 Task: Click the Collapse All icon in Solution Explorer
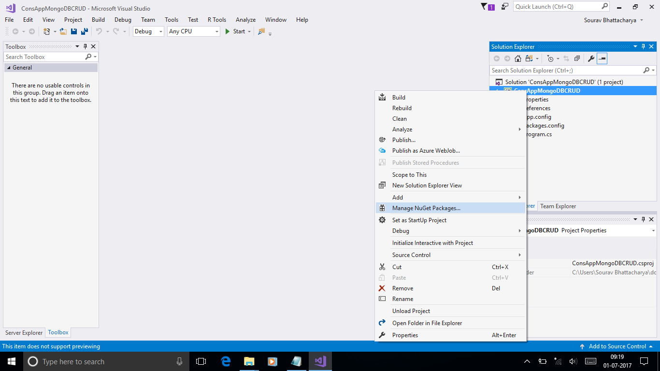click(x=577, y=58)
